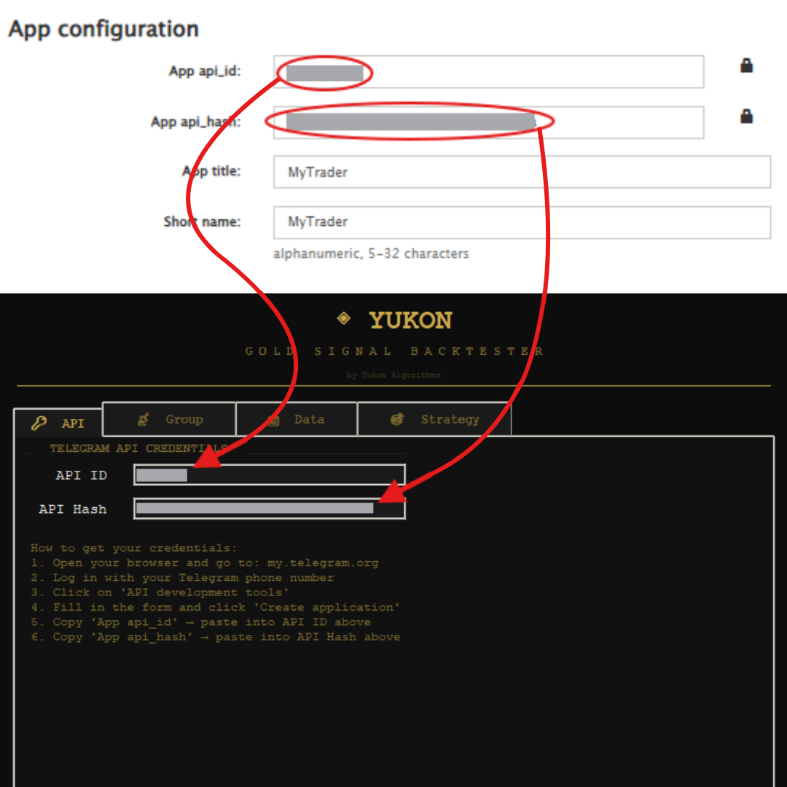This screenshot has height=787, width=787.
Task: Click the YUKON title text
Action: pos(410,320)
